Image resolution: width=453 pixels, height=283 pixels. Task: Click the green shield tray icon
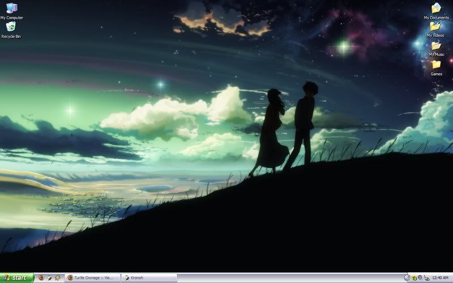[414, 278]
